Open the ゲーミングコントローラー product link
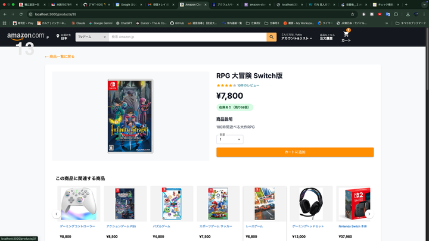The width and height of the screenshot is (429, 241). (77, 226)
